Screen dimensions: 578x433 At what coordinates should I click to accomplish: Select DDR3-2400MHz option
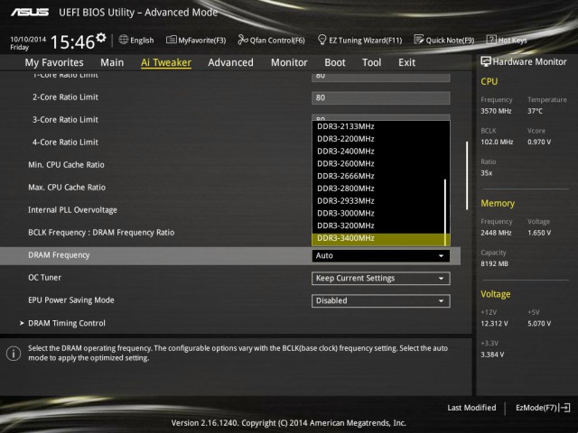pyautogui.click(x=378, y=152)
